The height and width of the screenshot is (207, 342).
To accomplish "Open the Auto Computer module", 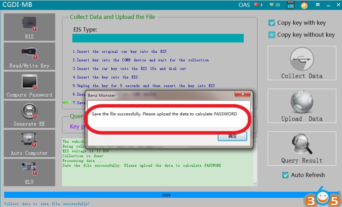I will pos(29,143).
